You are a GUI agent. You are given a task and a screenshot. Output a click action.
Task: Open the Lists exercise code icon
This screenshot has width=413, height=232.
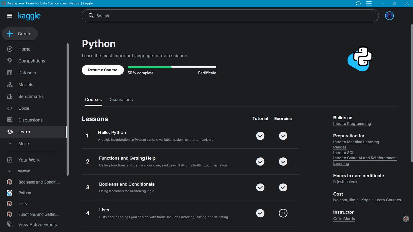pyautogui.click(x=283, y=213)
